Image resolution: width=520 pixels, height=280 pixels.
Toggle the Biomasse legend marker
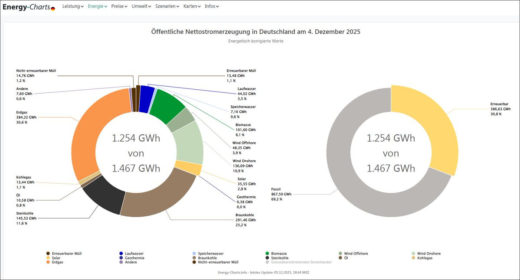pyautogui.click(x=267, y=254)
